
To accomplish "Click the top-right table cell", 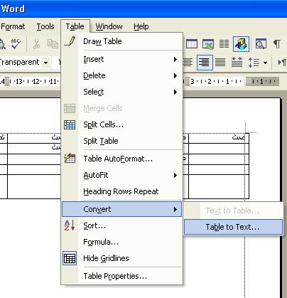I will click(219, 138).
